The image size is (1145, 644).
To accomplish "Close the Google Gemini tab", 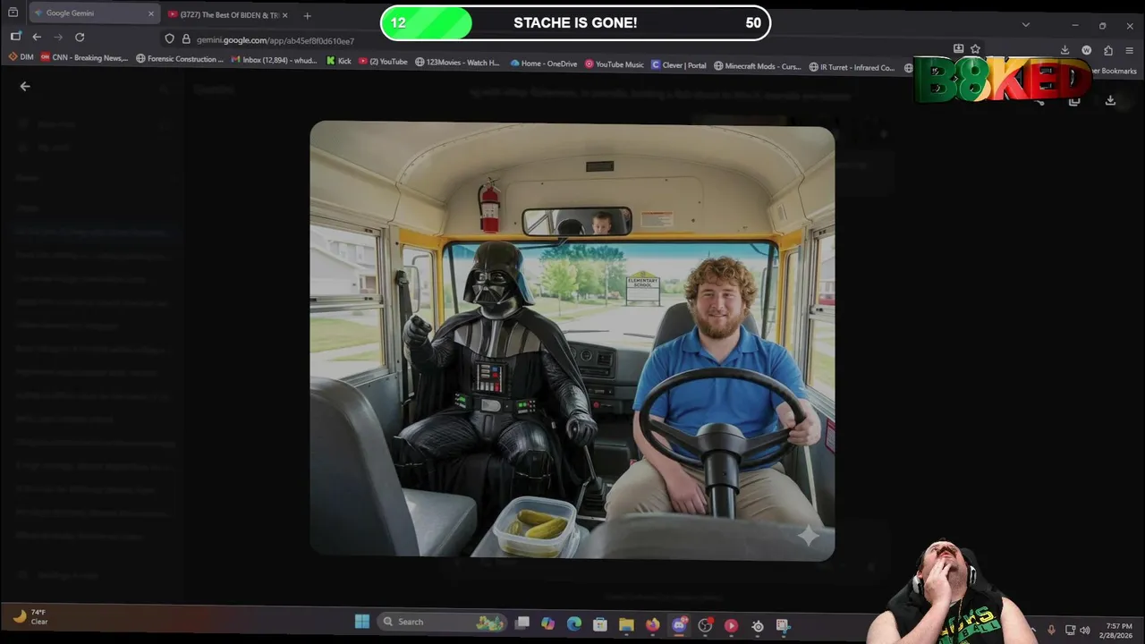I will click(150, 13).
